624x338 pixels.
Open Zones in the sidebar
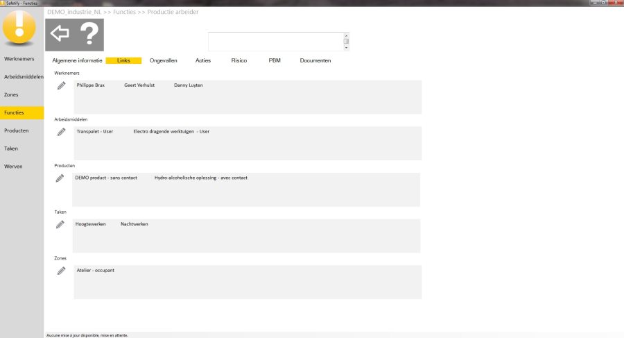[11, 95]
